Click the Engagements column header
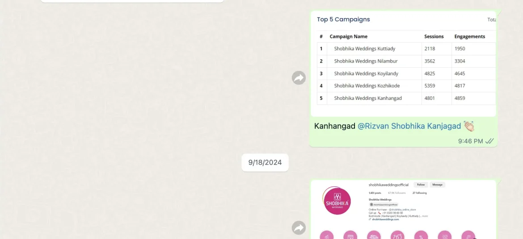Screen dimensions: 523x239 pos(470,37)
